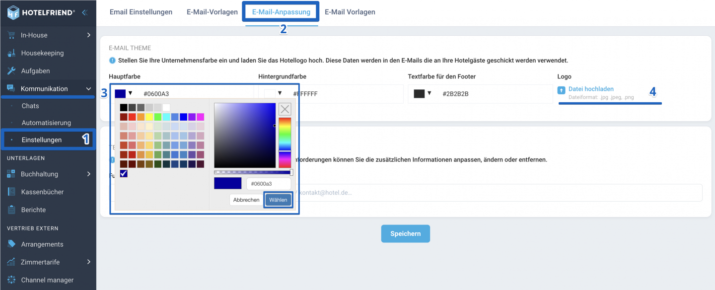Select the E-Mail-Anpassung tab
The width and height of the screenshot is (715, 290).
tap(281, 12)
